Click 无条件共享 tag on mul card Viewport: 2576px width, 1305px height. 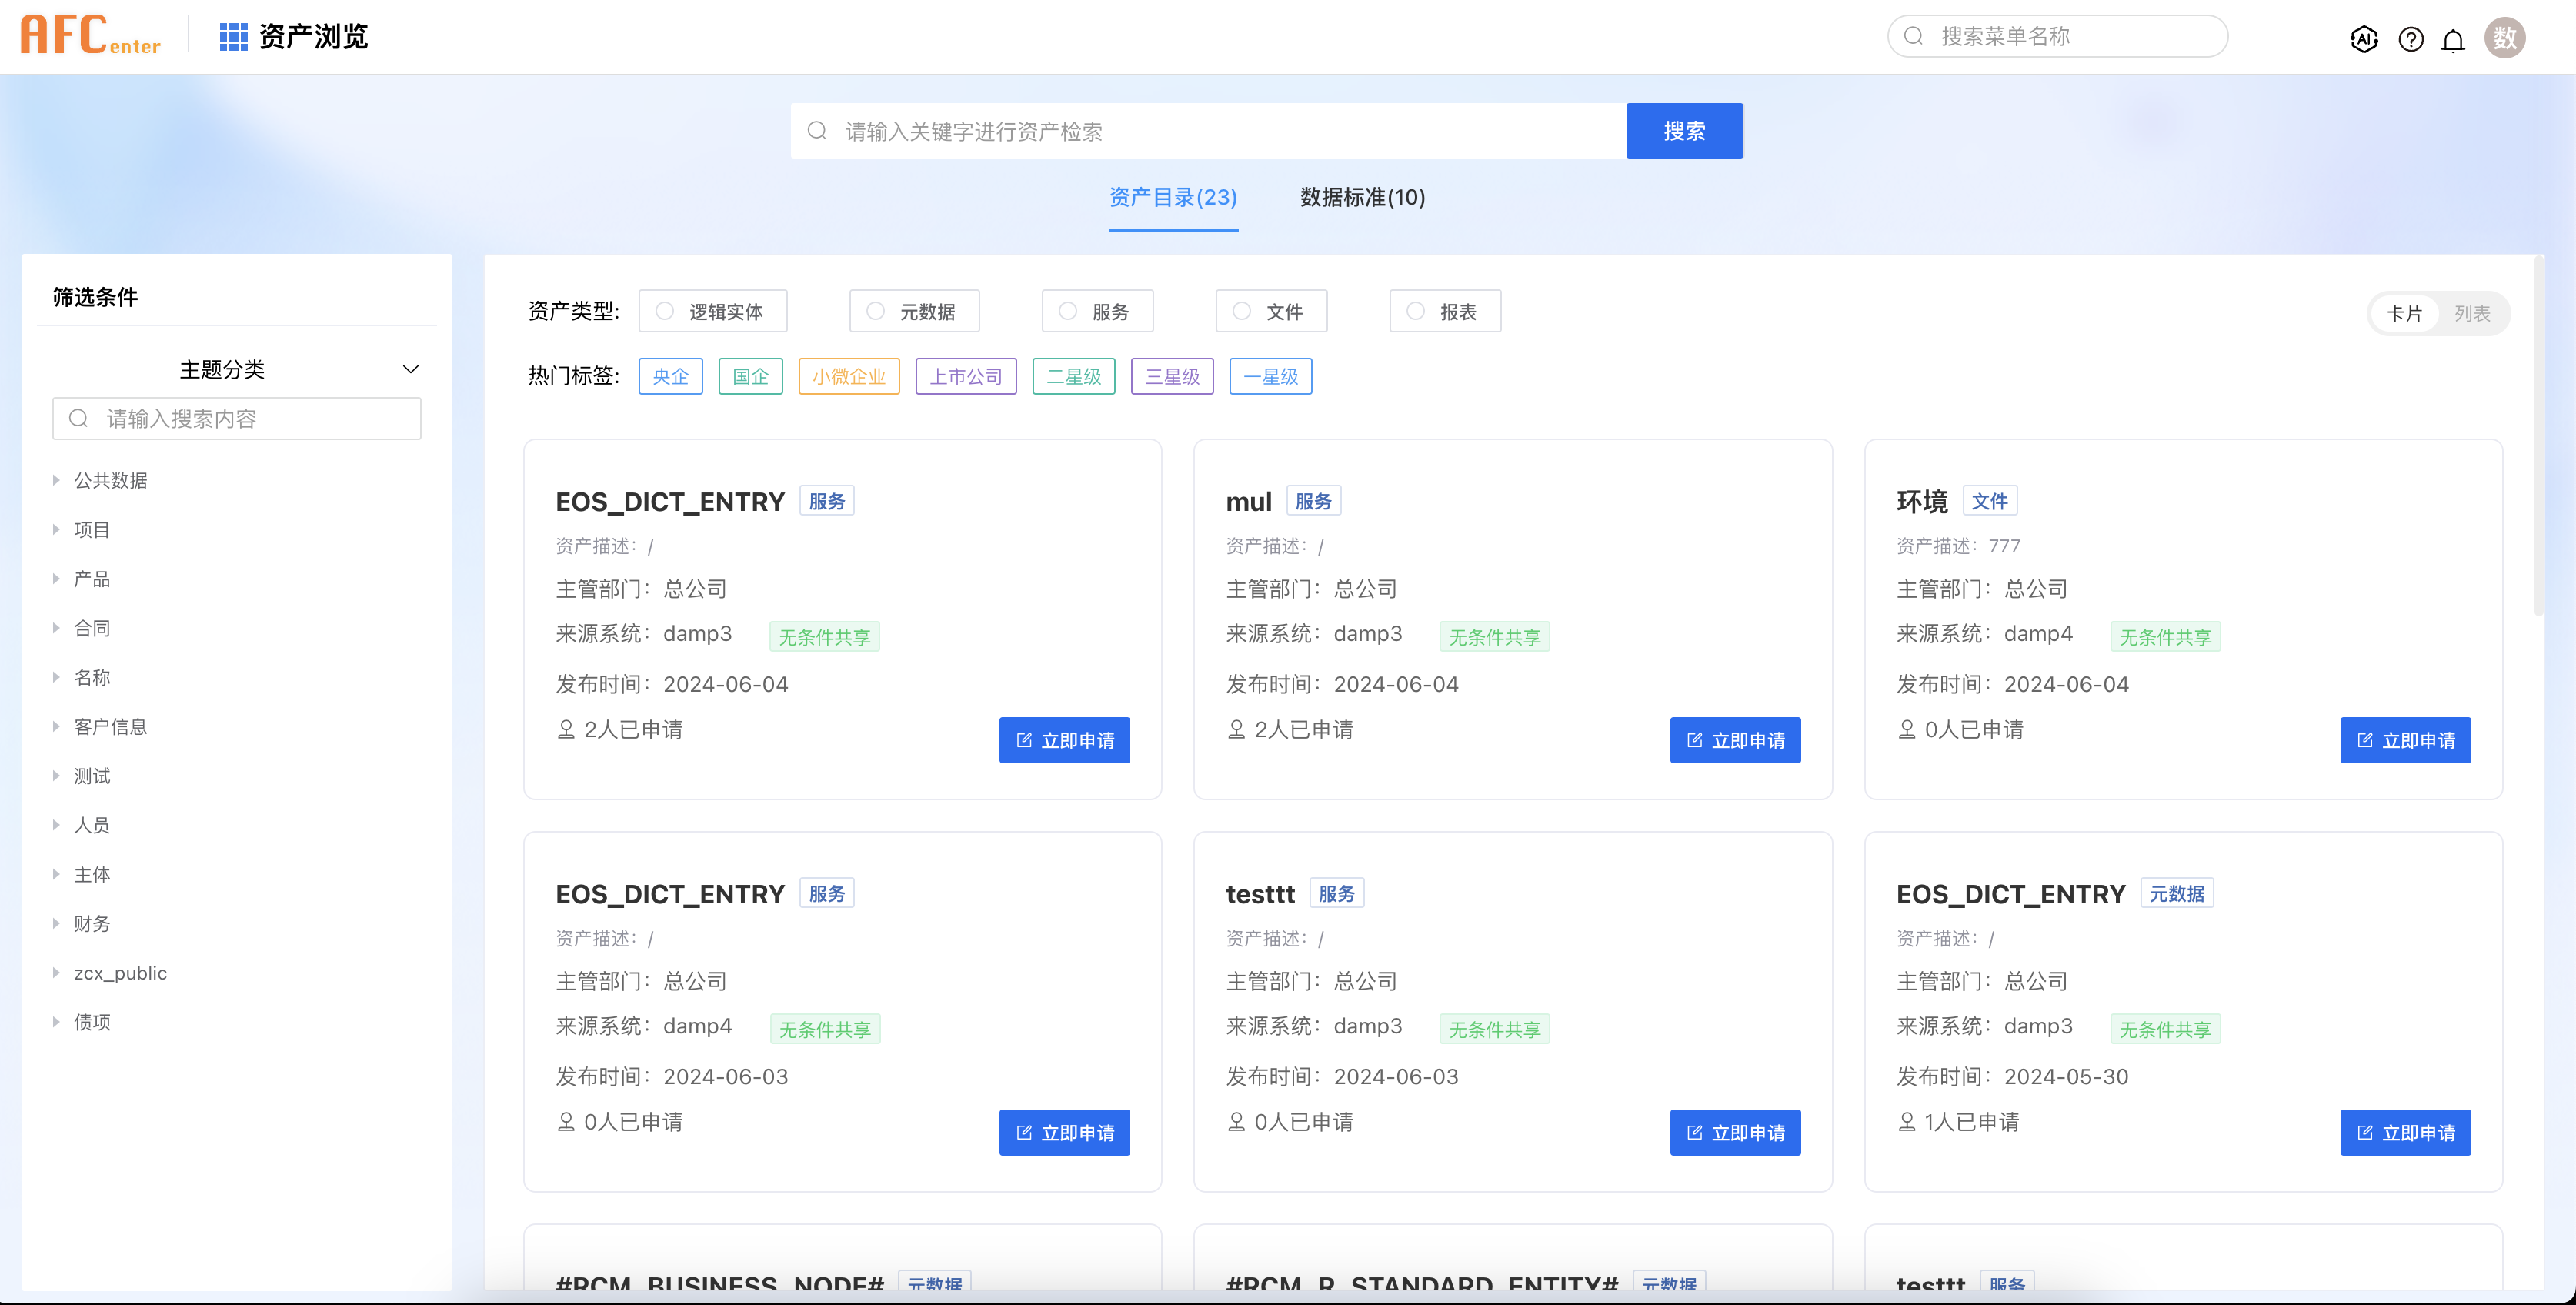coord(1494,636)
